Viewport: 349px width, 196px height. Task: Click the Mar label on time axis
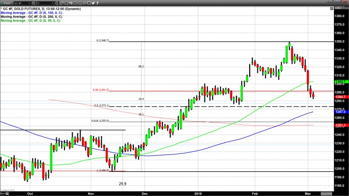pyautogui.click(x=308, y=194)
